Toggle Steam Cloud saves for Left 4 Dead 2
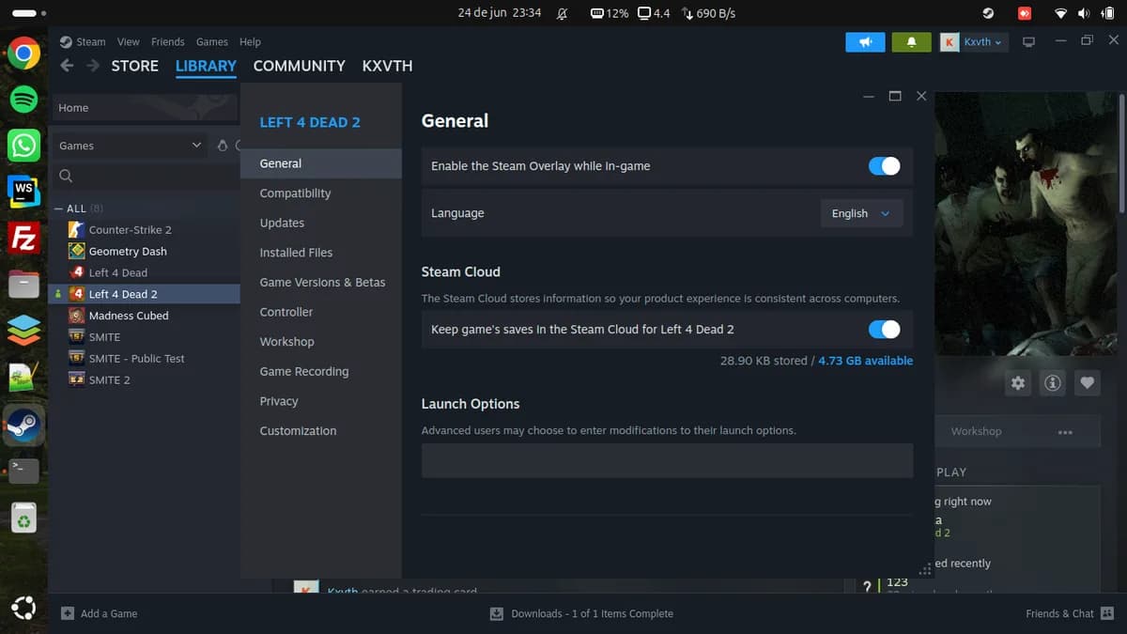 (884, 330)
